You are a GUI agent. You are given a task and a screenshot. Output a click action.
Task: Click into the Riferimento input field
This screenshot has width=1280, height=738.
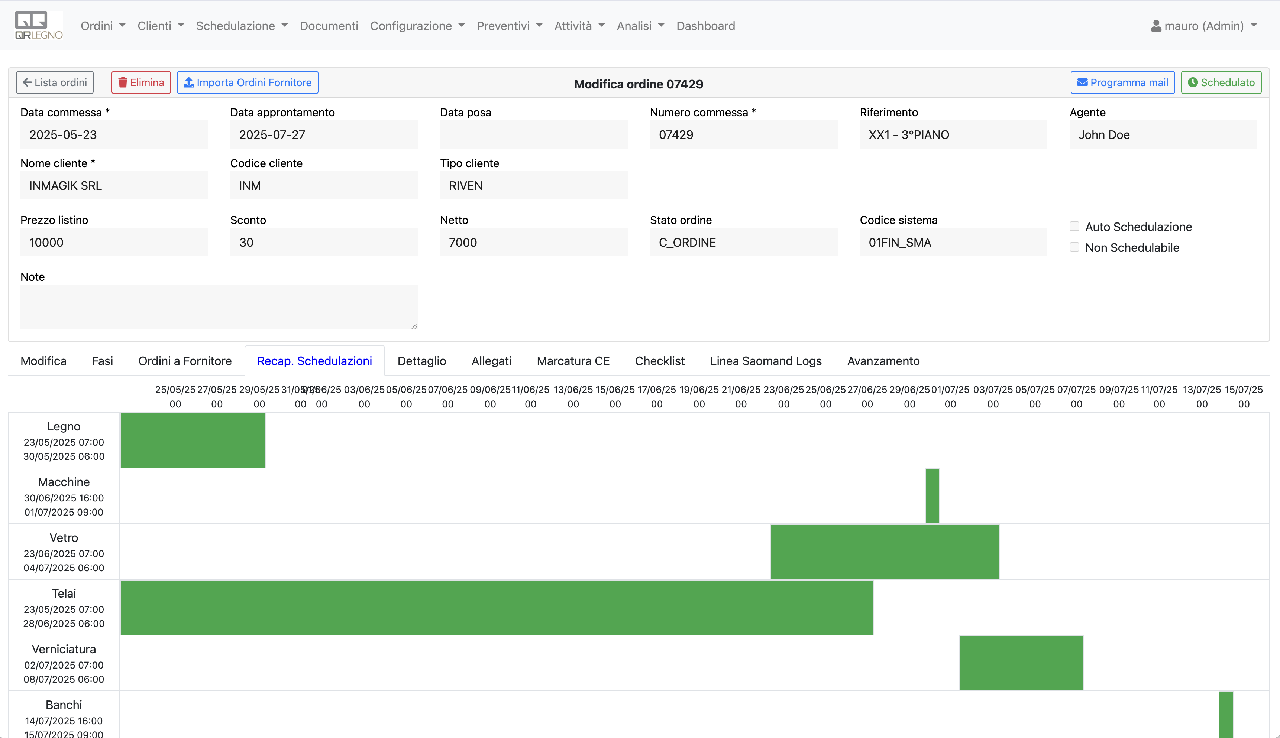pos(953,135)
